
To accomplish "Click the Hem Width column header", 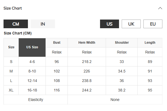I will click(x=87, y=43).
